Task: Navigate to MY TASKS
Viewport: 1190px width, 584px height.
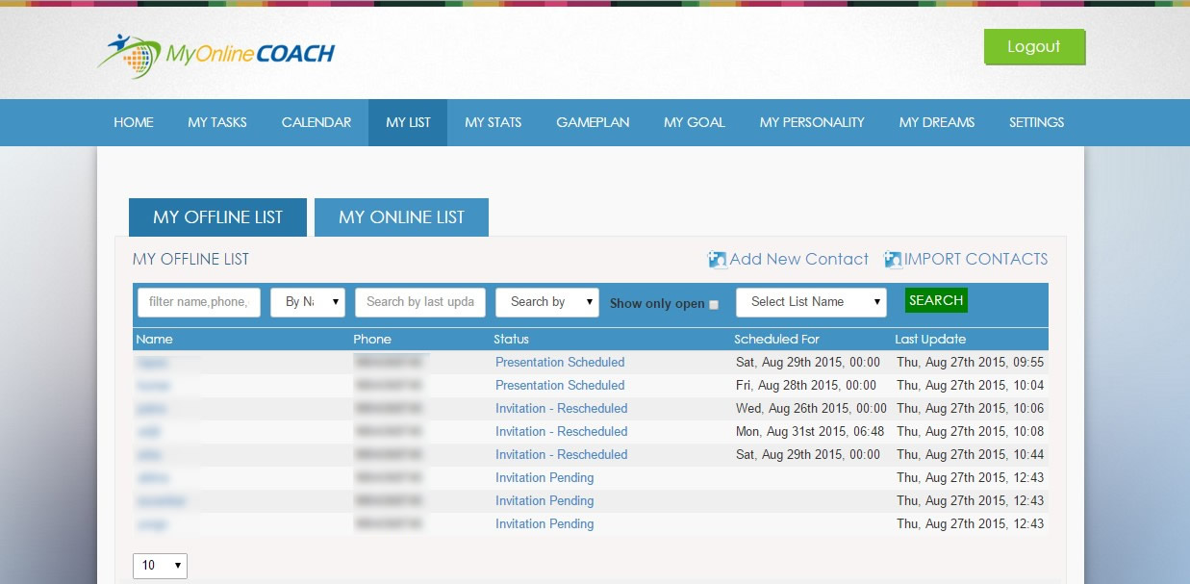Action: 217,122
